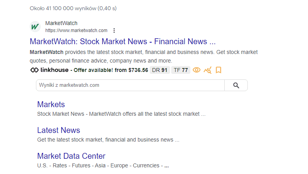Open the Market Data Center sitelink
The width and height of the screenshot is (308, 174).
coord(71,156)
